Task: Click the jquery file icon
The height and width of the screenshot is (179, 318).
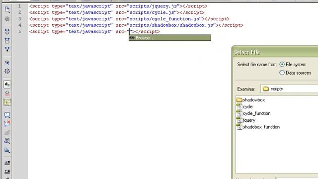Action: (239, 120)
